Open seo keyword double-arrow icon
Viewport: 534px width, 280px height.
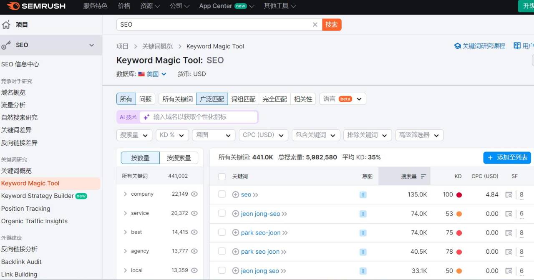[x=256, y=195]
